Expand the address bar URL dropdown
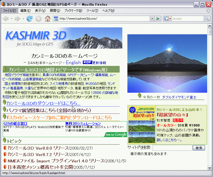The image size is (213, 177). tap(152, 19)
